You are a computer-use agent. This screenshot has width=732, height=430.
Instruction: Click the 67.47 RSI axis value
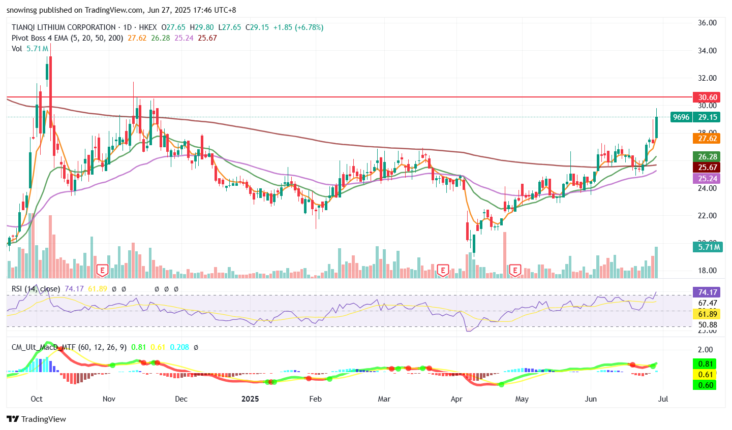[708, 303]
